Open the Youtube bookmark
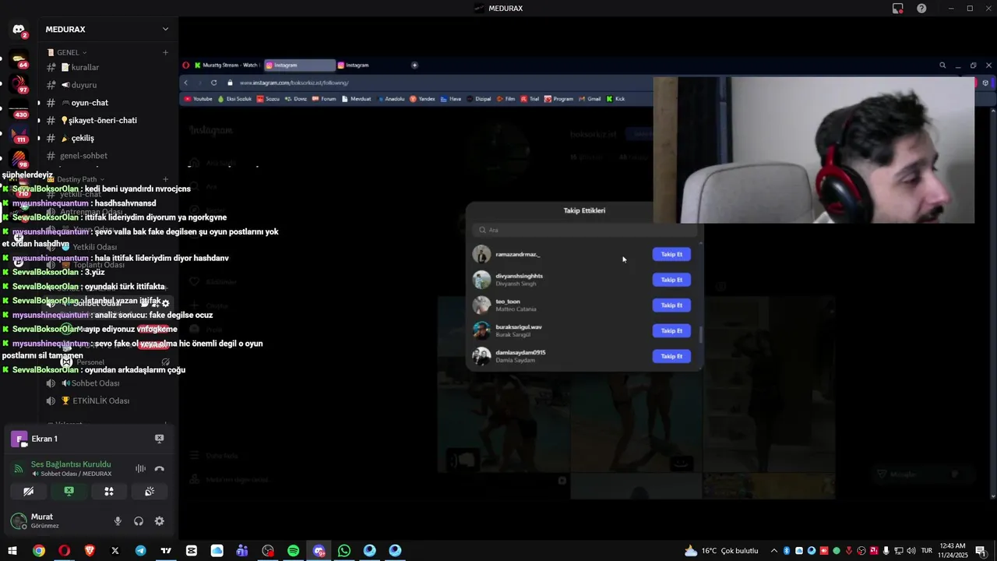The height and width of the screenshot is (561, 997). tap(199, 99)
